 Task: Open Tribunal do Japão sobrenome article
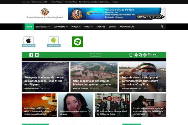[x=39, y=105]
